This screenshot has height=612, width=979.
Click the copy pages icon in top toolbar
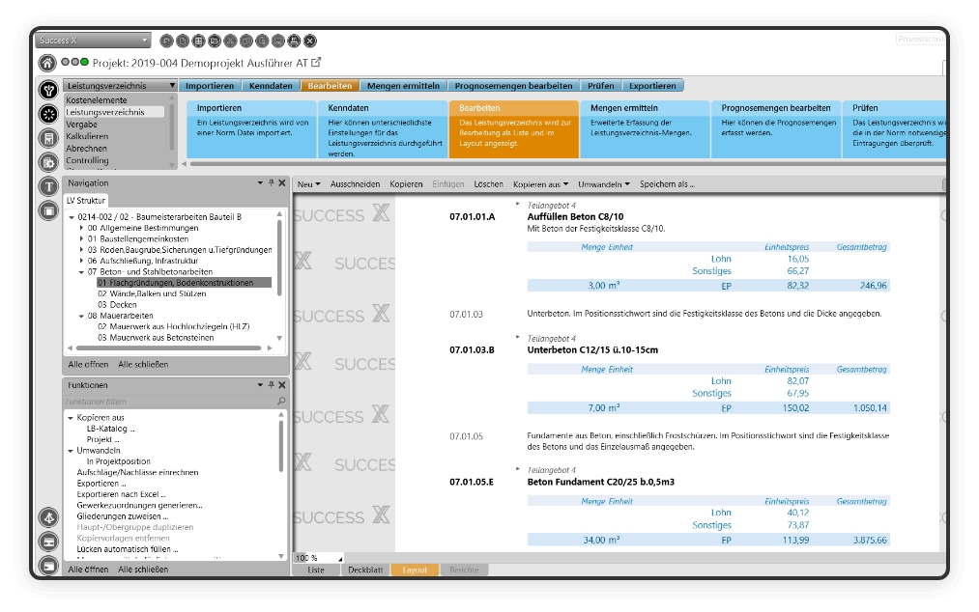point(246,42)
